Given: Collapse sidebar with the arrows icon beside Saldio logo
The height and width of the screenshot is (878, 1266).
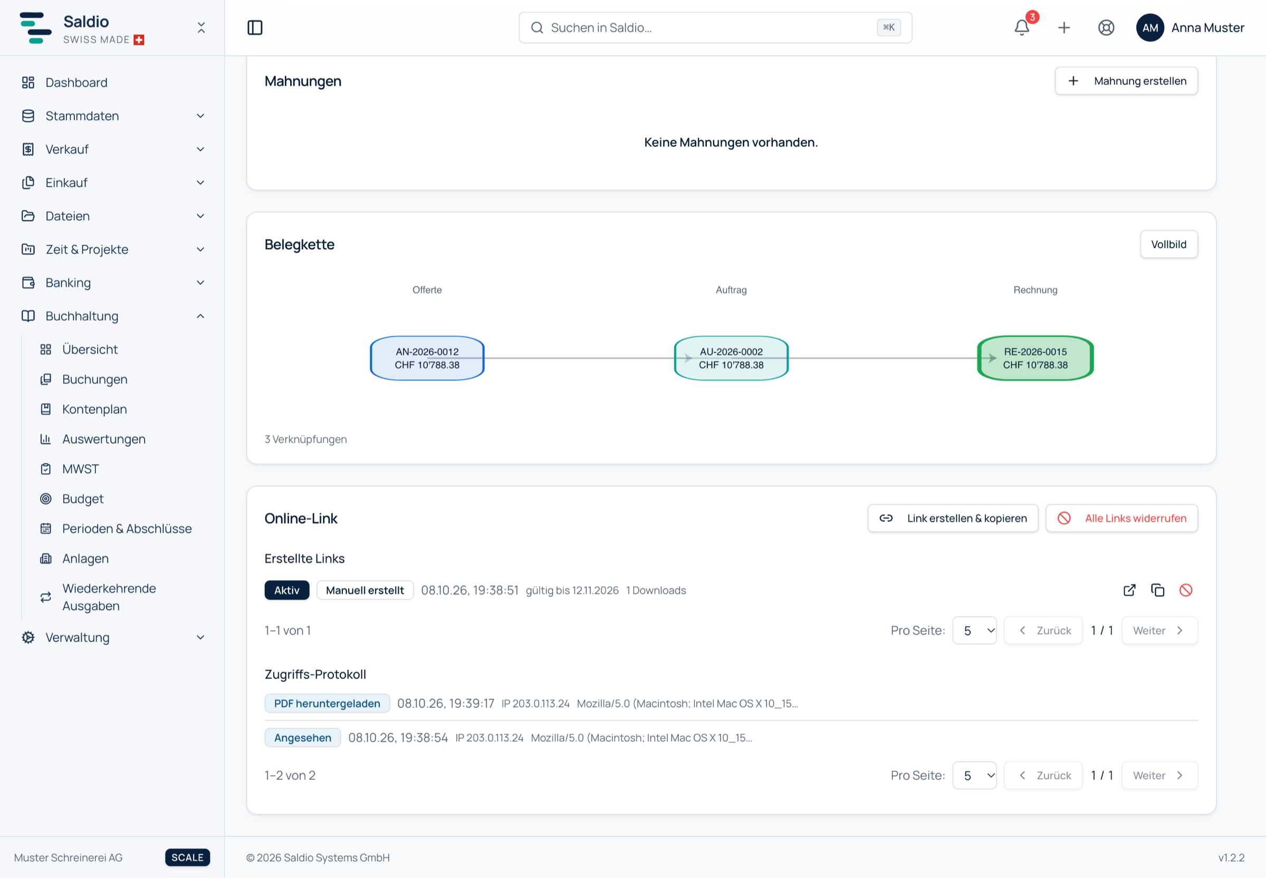Looking at the screenshot, I should [x=201, y=27].
